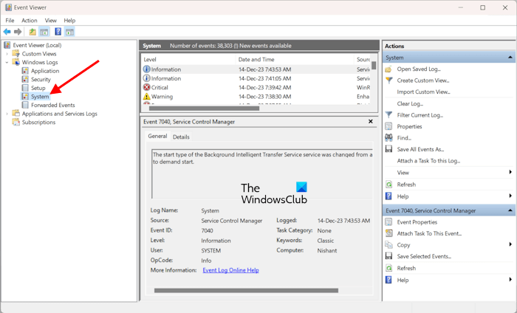Close the Event 7040 preview pane
Screen dimensions: 517x313
[x=371, y=122]
